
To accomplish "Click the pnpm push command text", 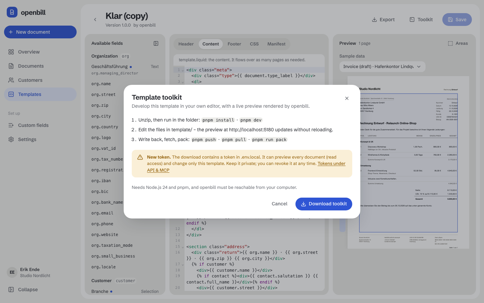I will pyautogui.click(x=204, y=140).
